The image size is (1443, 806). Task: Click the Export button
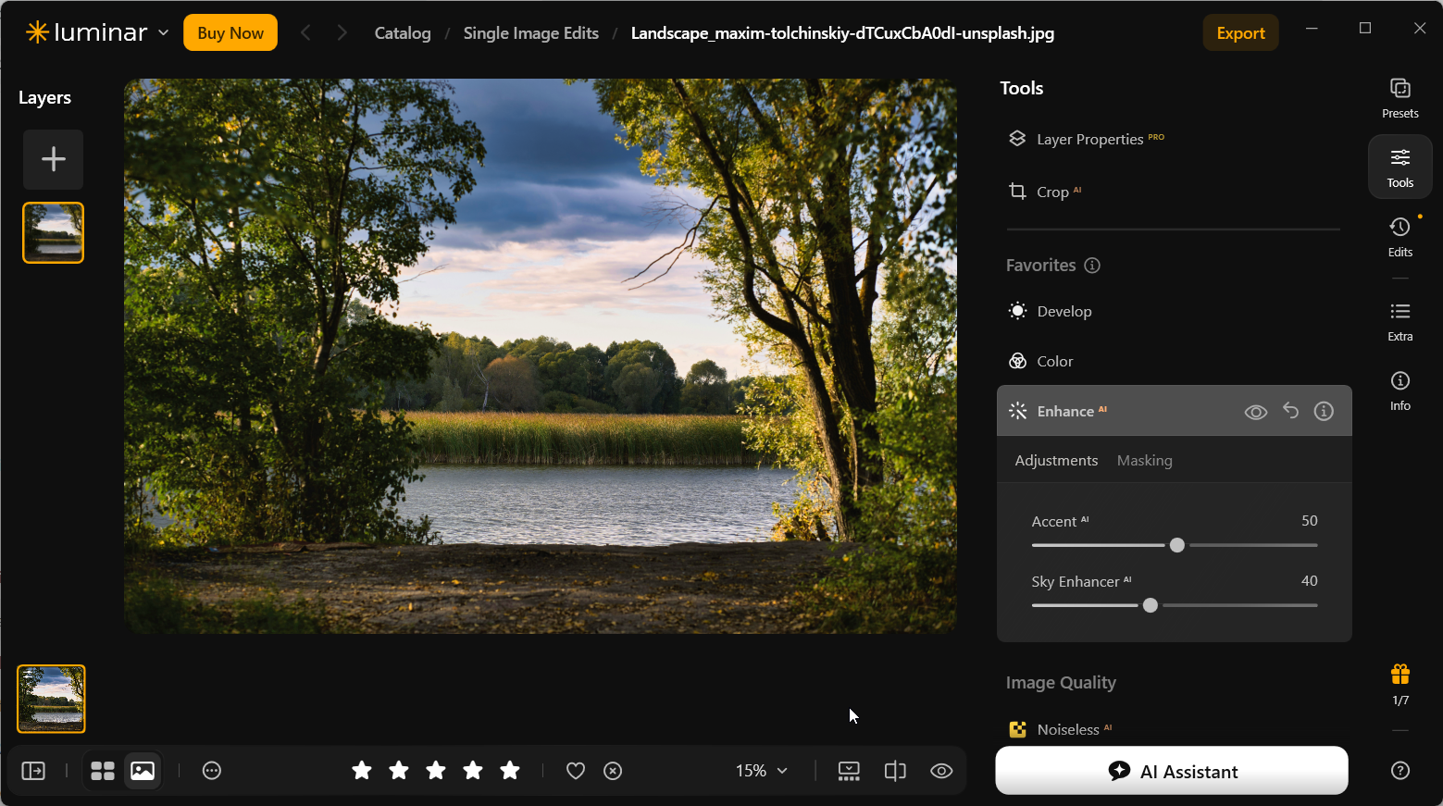(x=1240, y=33)
